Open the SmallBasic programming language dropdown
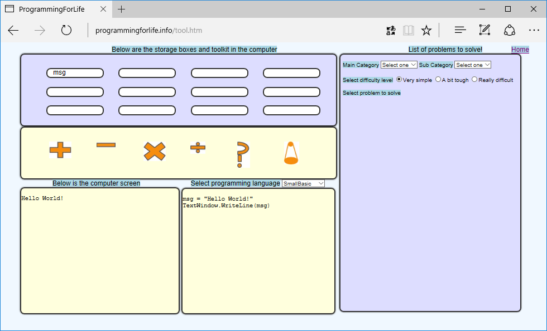 point(303,183)
